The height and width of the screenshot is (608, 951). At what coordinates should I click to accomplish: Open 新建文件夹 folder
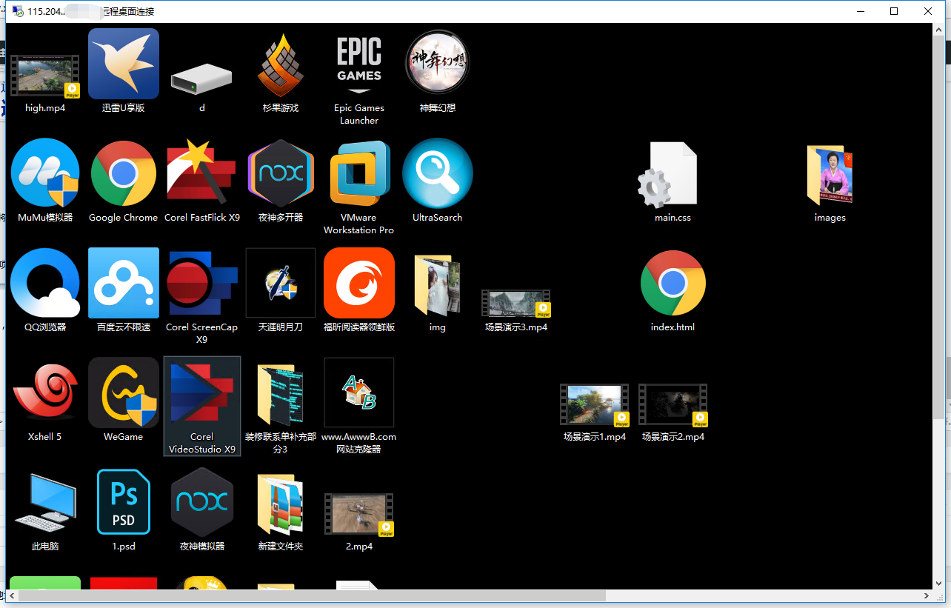point(281,504)
